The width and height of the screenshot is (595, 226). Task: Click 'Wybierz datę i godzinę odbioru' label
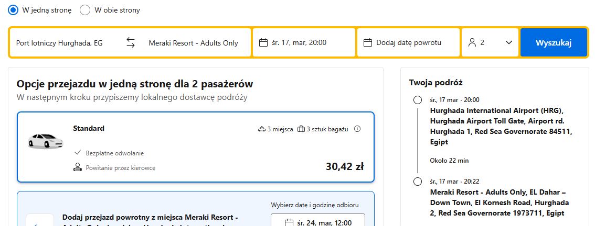pyautogui.click(x=315, y=205)
